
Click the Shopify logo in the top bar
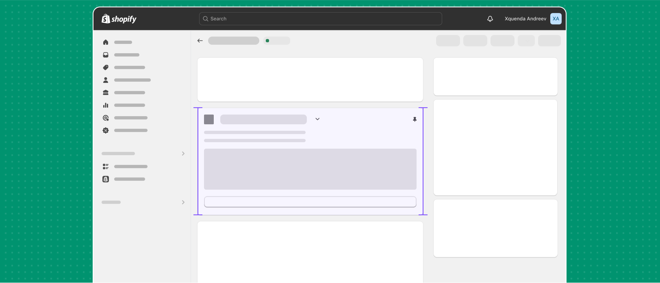click(x=119, y=19)
